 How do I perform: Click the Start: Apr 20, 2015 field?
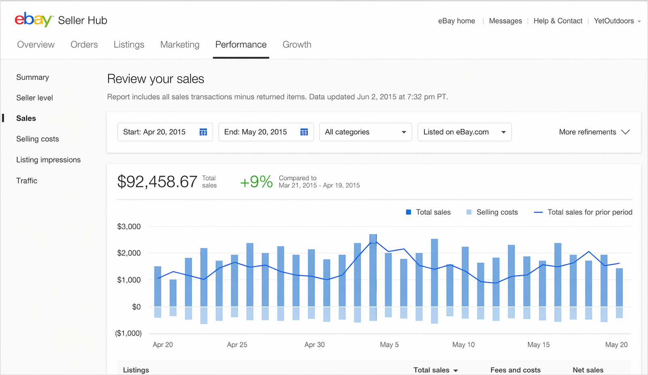(x=165, y=132)
